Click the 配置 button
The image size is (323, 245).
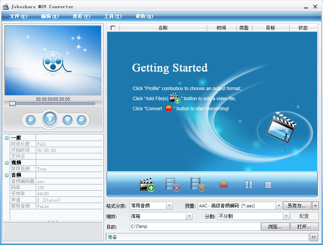coord(304,216)
